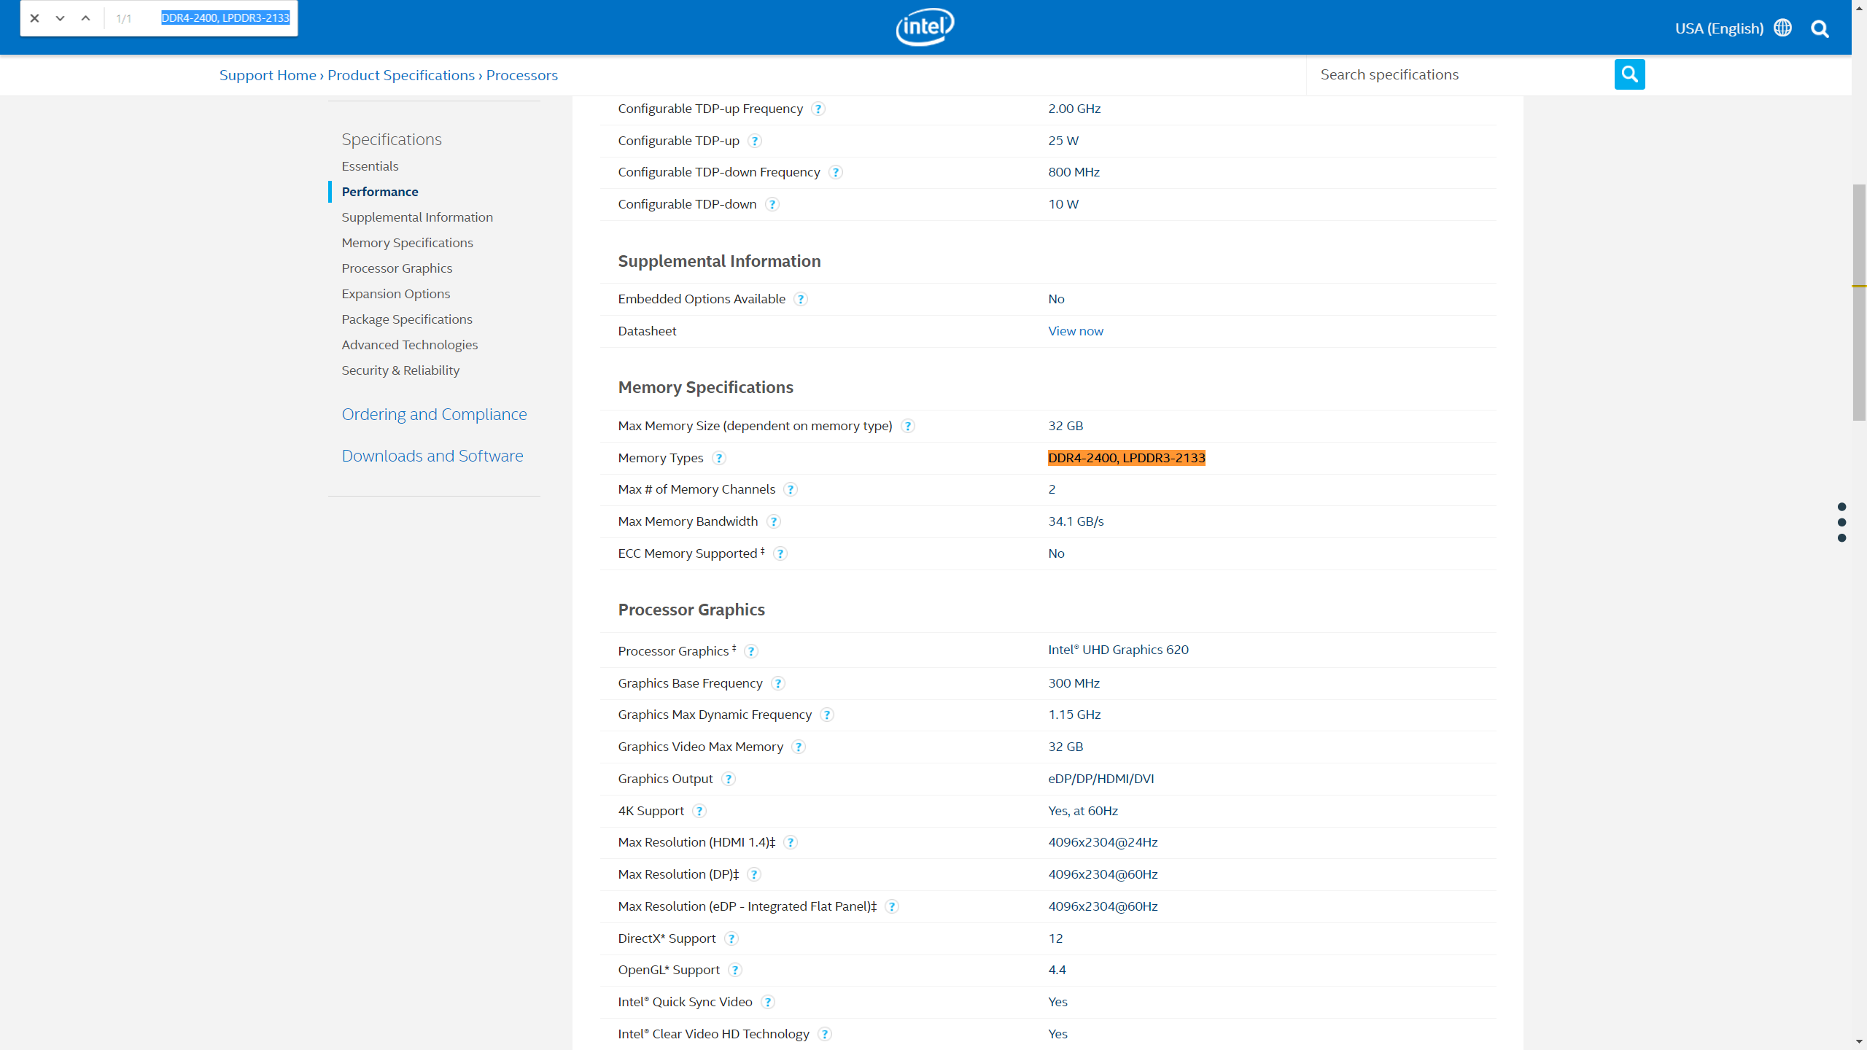
Task: Jump to Memory Specifications in sidebar
Action: coord(407,243)
